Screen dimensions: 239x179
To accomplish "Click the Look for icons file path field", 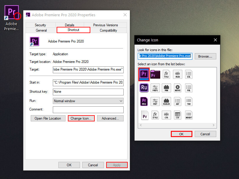I will click(x=165, y=56).
